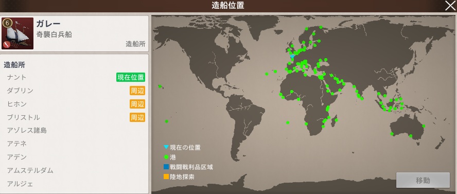Click the port dot on Australia's east coast
The image size is (457, 194).
tap(424, 126)
